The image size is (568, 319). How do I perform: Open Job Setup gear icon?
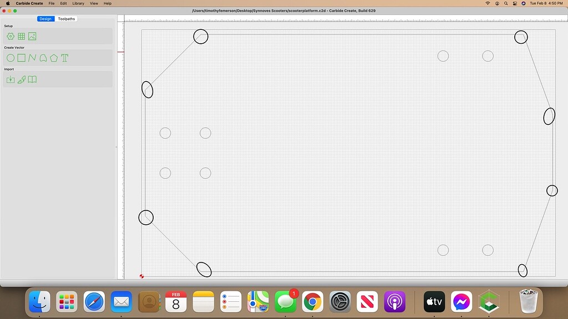tap(11, 36)
